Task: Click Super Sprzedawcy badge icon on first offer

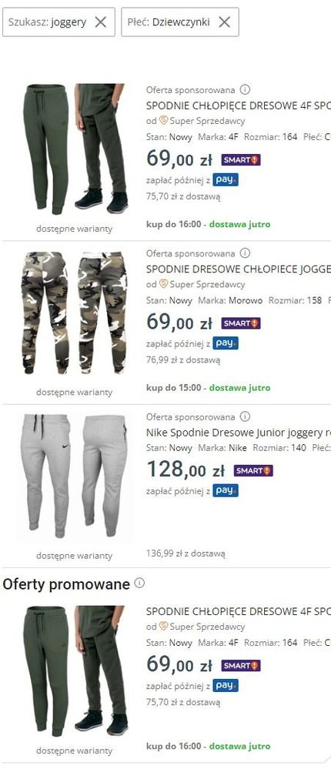Action: coord(164,120)
